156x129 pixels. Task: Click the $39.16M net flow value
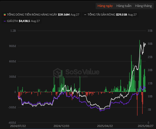(x=64, y=15)
